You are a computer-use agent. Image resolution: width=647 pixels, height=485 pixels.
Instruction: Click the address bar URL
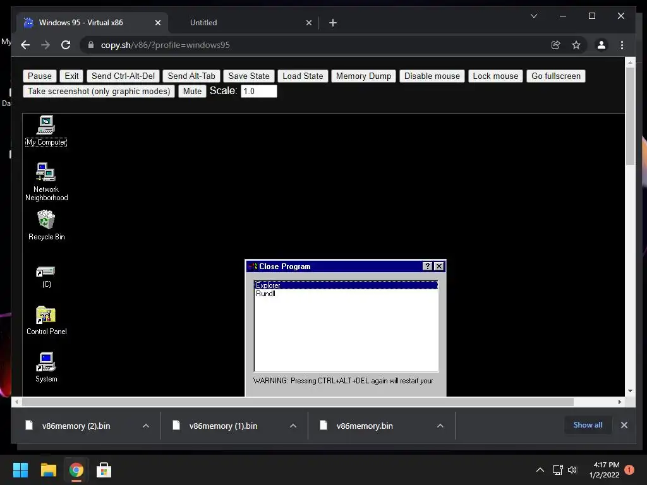click(x=165, y=45)
